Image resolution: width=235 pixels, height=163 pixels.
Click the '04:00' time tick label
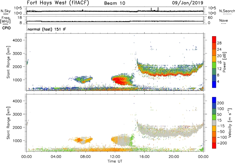click(x=56, y=157)
